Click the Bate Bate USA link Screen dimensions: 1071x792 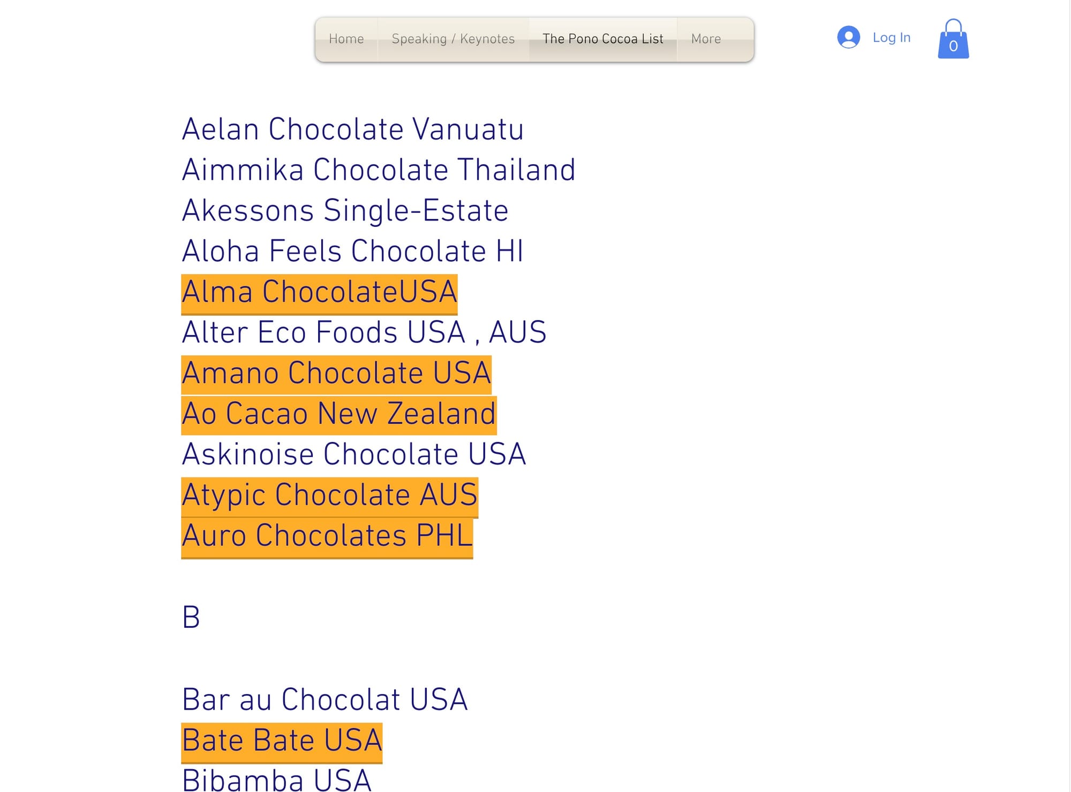point(282,741)
